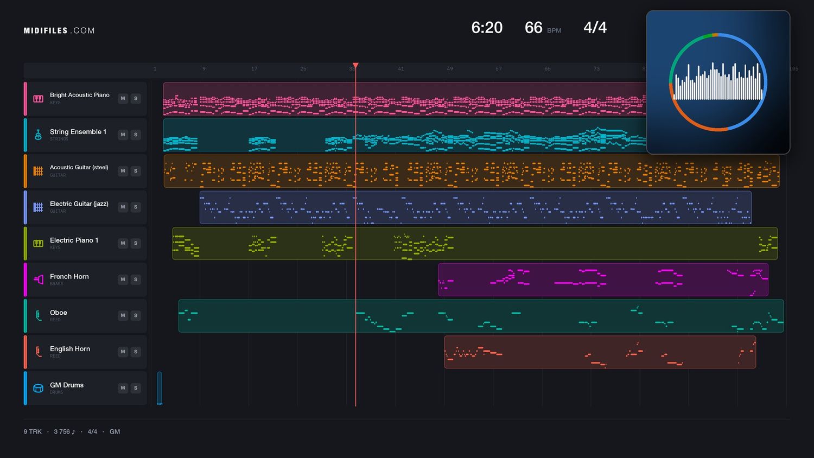Select the orange Acoustic Guitar clip
The width and height of the screenshot is (814, 458).
[472, 171]
